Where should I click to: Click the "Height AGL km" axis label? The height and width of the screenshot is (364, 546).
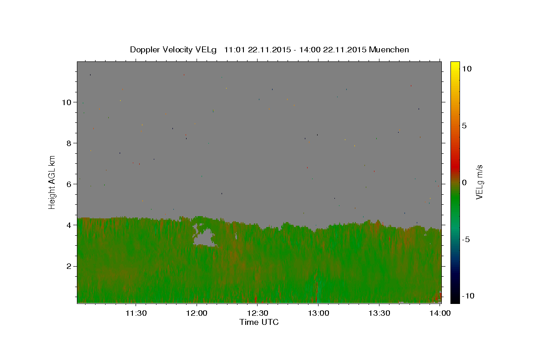point(52,182)
